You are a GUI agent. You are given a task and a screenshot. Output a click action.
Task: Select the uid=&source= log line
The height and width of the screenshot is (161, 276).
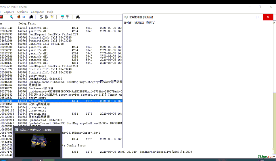tap(61, 91)
